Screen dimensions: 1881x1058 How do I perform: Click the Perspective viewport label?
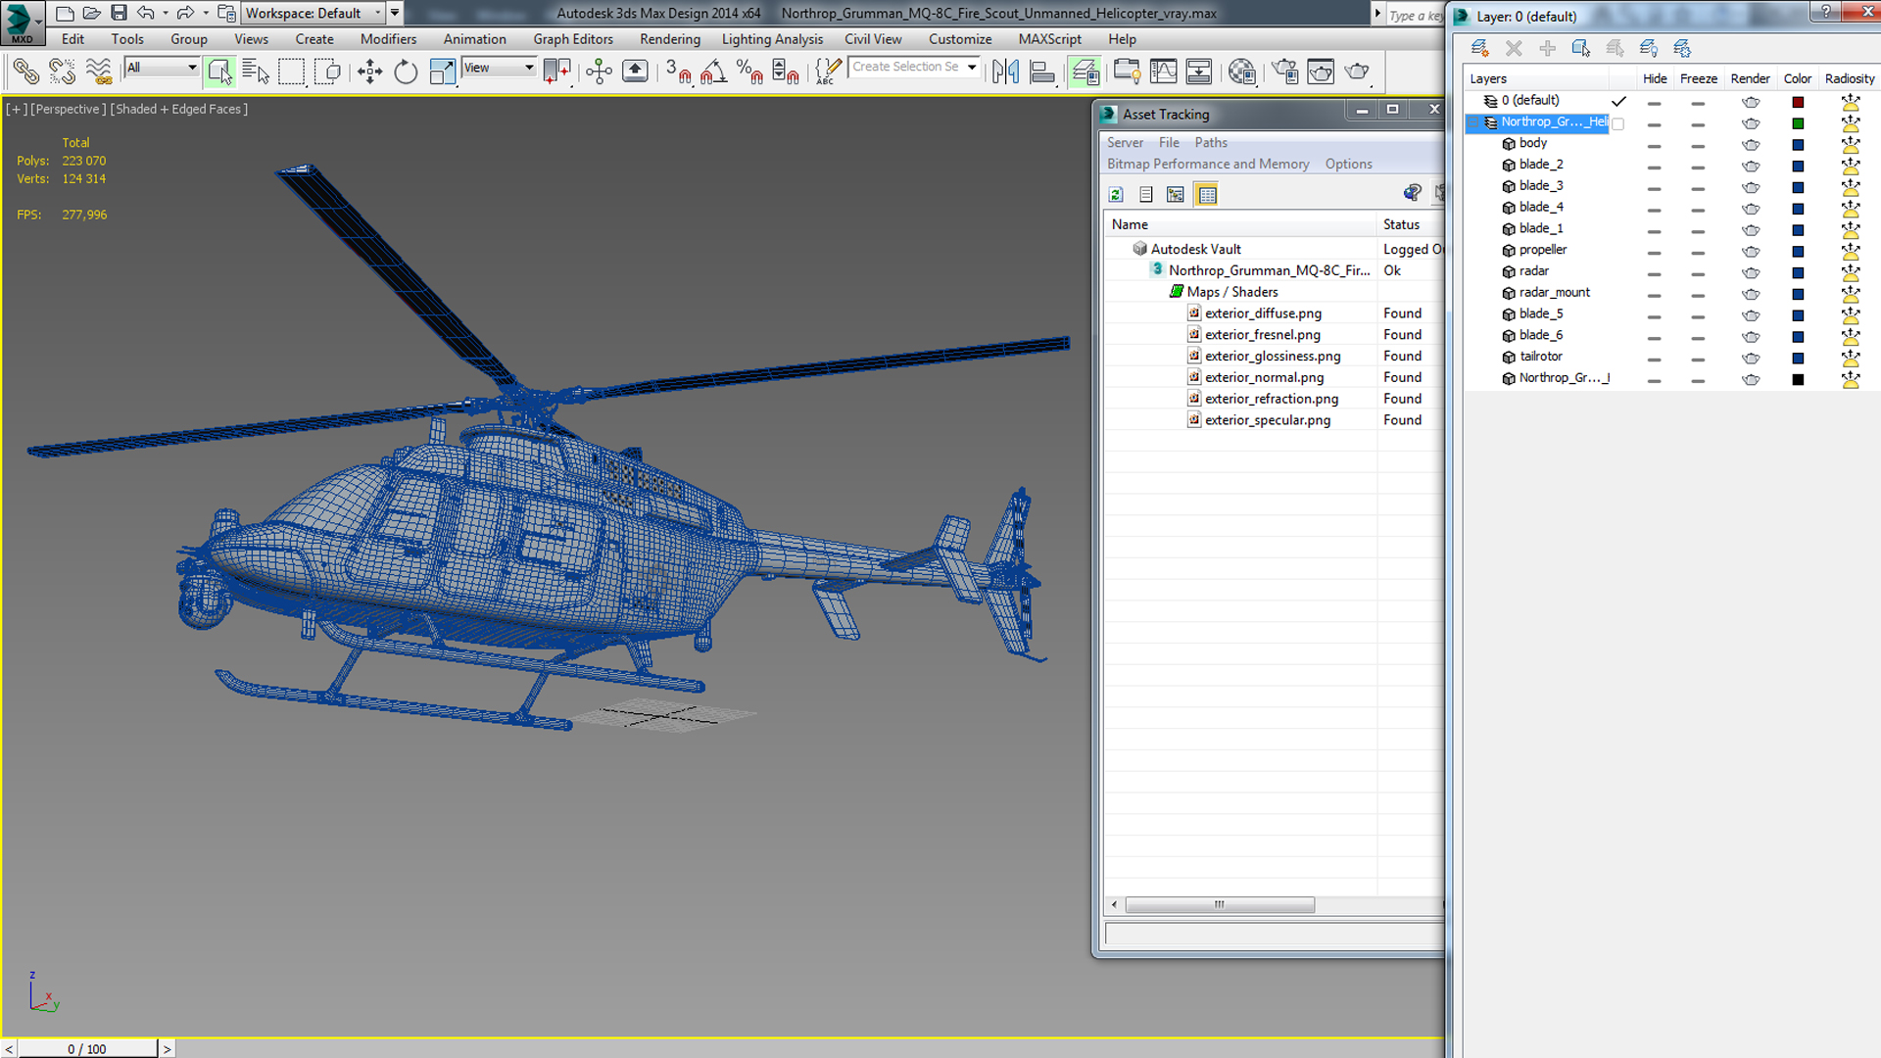[68, 109]
